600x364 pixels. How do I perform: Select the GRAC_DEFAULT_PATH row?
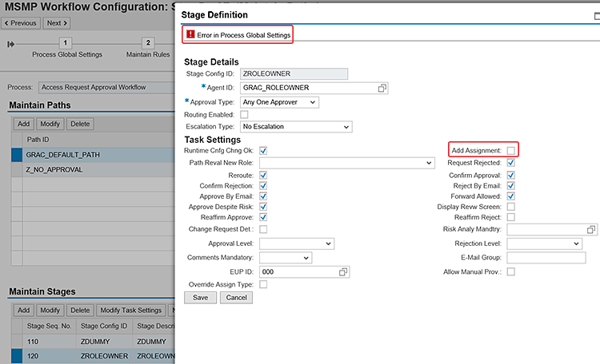click(x=63, y=154)
